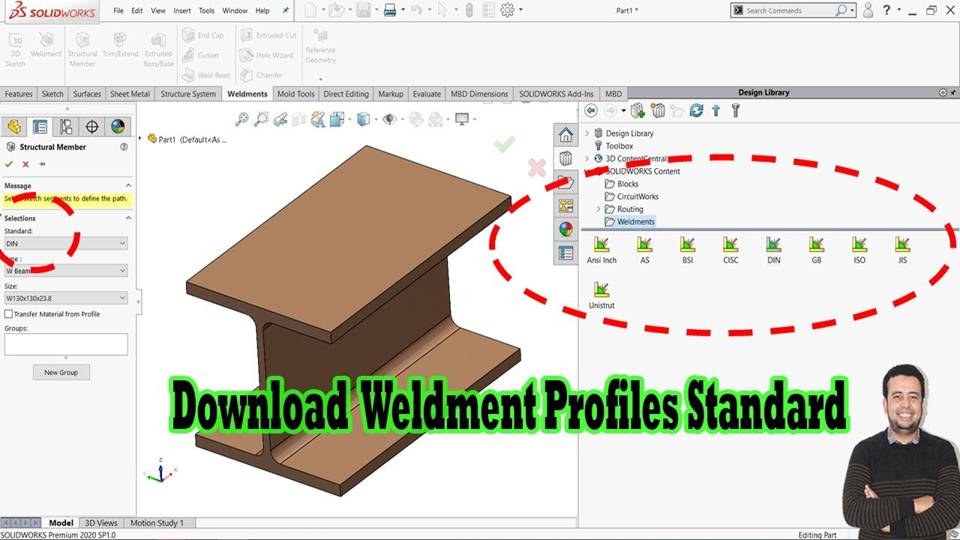Open the ISO weldment profiles folder
960x540 pixels.
(859, 250)
